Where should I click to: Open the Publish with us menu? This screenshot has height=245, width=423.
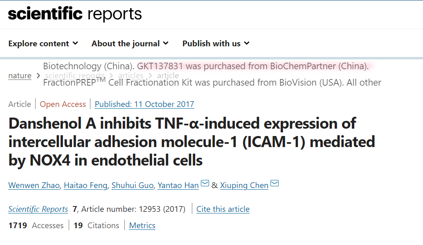pyautogui.click(x=216, y=43)
